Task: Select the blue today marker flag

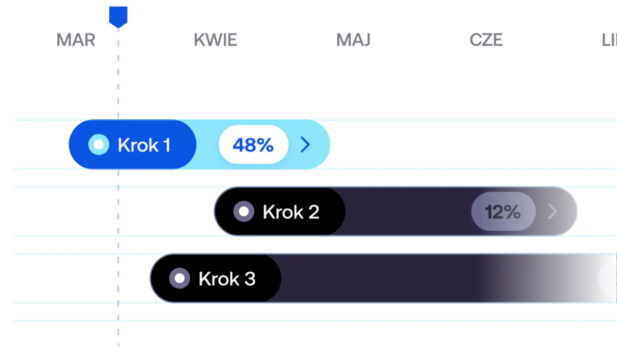Action: [x=118, y=17]
